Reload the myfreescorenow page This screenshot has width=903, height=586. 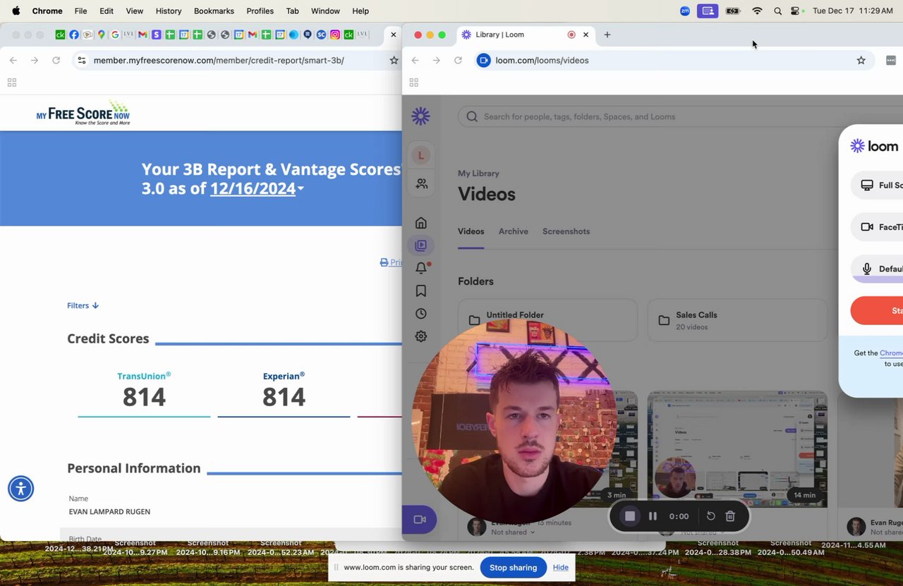pyautogui.click(x=56, y=61)
